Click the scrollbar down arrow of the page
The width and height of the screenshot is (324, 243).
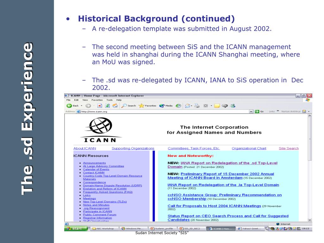point(310,220)
